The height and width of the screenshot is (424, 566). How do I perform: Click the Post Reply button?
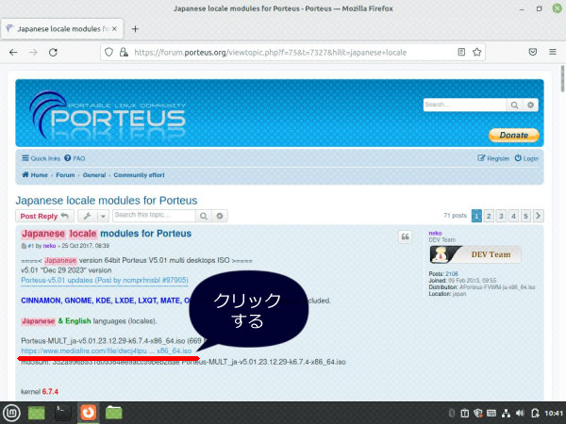[44, 216]
